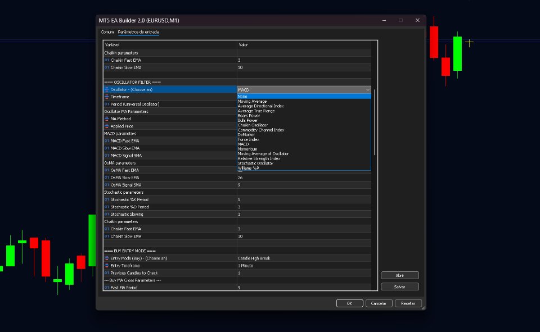Click the Resetar button
The height and width of the screenshot is (332, 540).
point(408,303)
